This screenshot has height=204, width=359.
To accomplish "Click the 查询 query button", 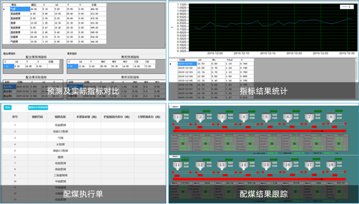I will [8, 107].
